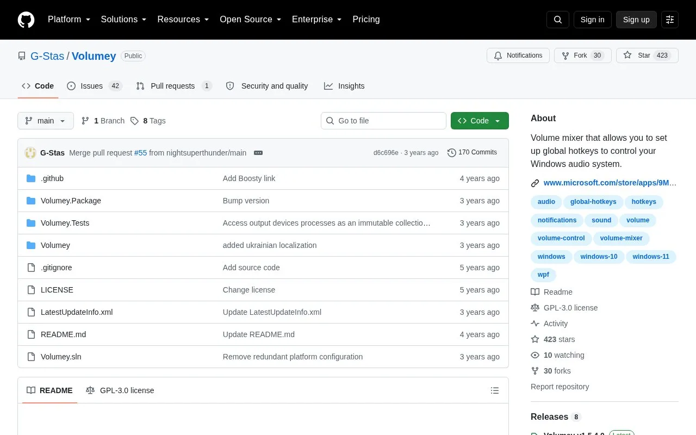
Task: Expand the Enterprise menu
Action: [x=317, y=20]
